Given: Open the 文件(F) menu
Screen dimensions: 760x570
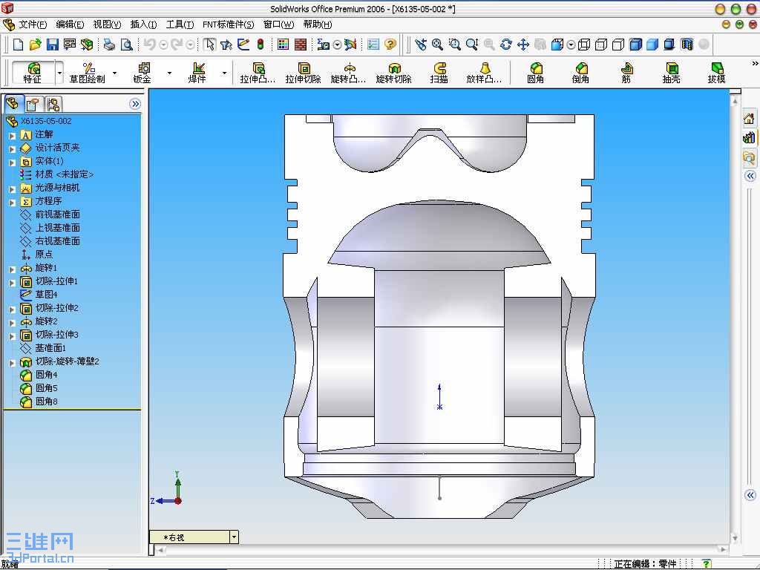Looking at the screenshot, I should click(33, 24).
